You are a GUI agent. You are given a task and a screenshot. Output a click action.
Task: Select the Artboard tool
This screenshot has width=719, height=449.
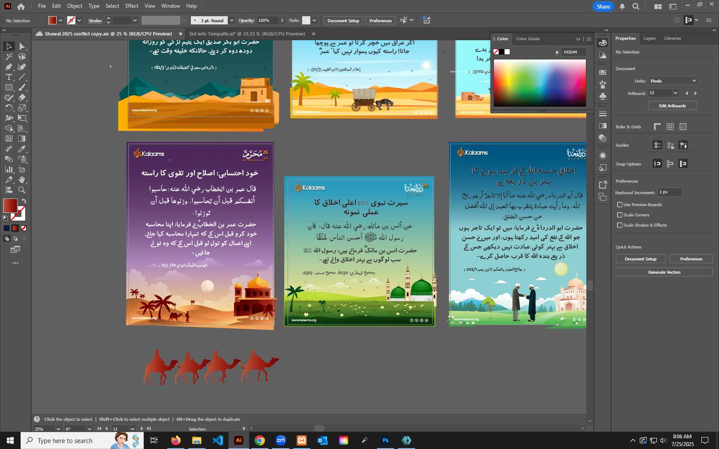coord(22,169)
